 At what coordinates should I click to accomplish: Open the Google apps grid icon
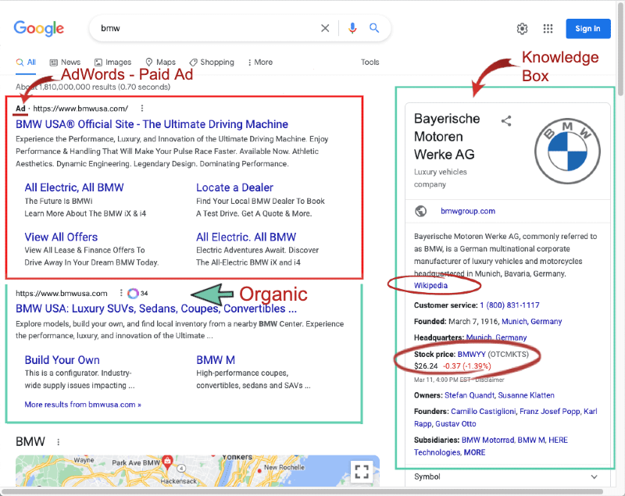(548, 29)
